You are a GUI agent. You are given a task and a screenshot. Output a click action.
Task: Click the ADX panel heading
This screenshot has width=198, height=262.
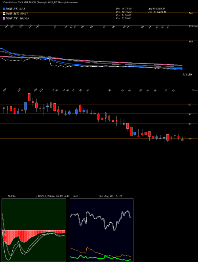76,196
